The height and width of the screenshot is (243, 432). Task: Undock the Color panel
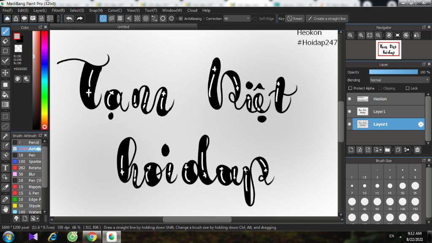pos(40,27)
